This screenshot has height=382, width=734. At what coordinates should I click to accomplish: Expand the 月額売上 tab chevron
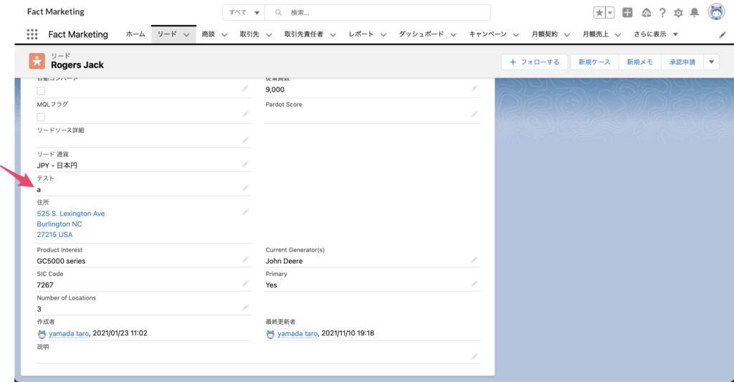pos(618,34)
